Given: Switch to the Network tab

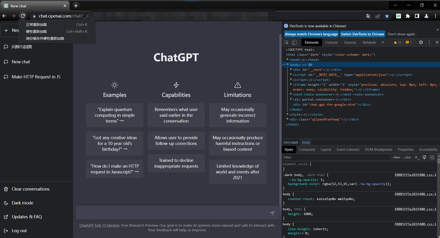Looking at the screenshot, I should point(369,42).
